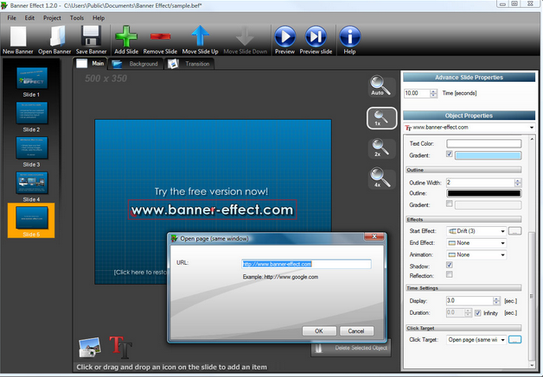543x377 pixels.
Task: Open the Help menu
Action: point(99,18)
